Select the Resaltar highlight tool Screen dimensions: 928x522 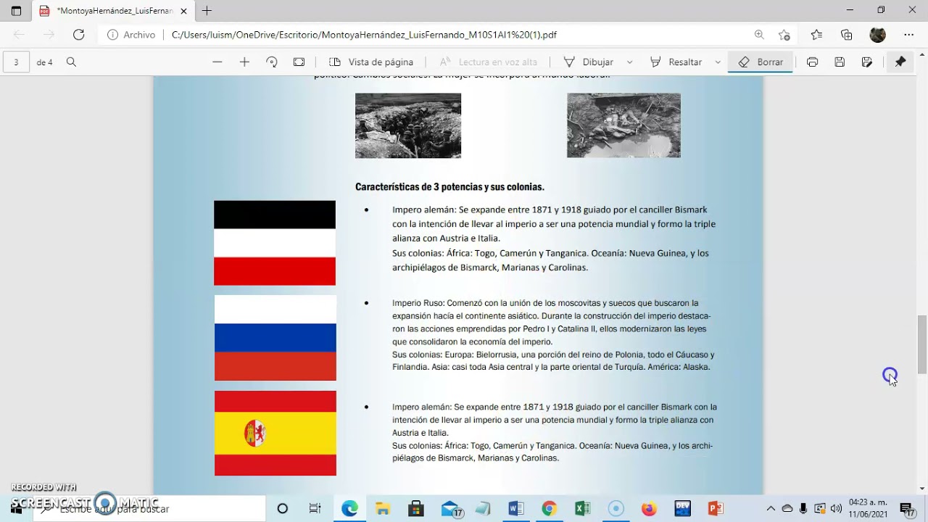pyautogui.click(x=676, y=62)
